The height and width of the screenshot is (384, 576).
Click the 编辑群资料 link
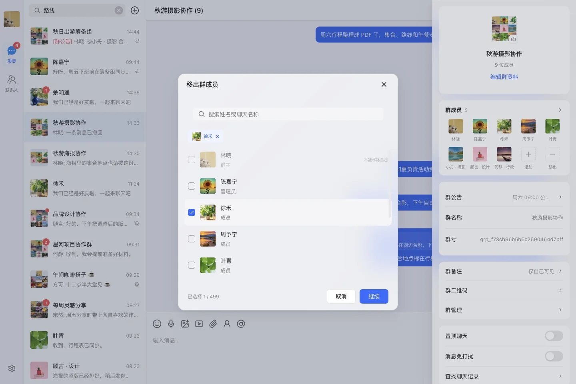click(504, 77)
